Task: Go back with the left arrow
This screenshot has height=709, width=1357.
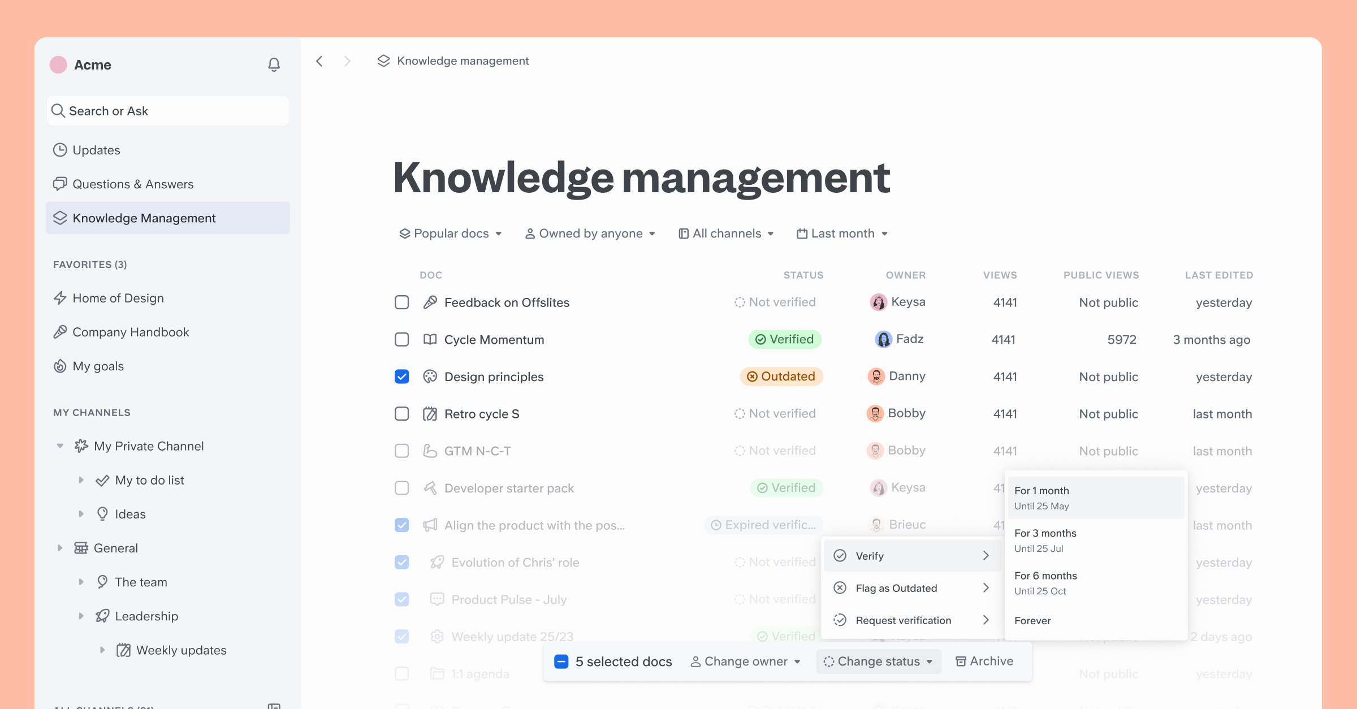Action: 319,61
